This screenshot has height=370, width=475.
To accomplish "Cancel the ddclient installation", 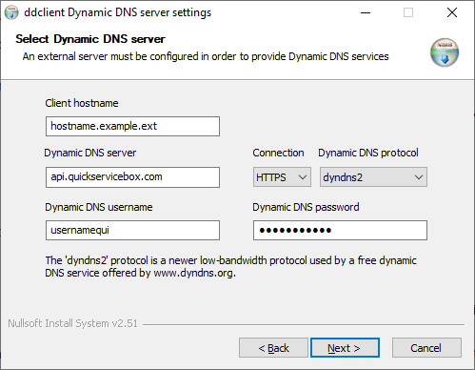I will [426, 348].
